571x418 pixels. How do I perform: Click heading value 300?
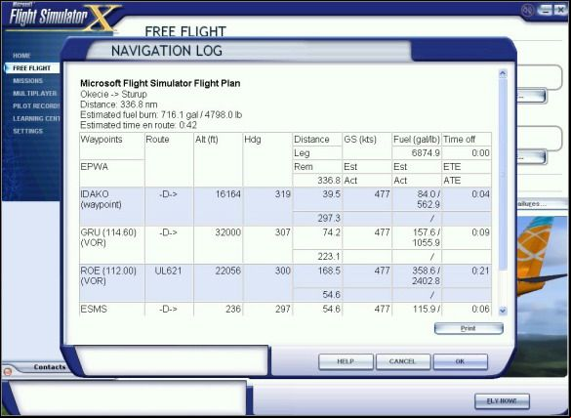click(x=283, y=271)
